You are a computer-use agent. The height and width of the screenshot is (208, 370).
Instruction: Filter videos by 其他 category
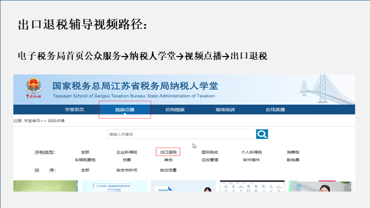click(168, 160)
